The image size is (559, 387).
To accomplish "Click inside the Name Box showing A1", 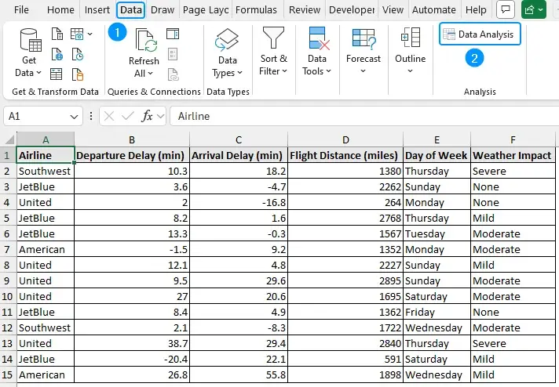I will click(35, 116).
